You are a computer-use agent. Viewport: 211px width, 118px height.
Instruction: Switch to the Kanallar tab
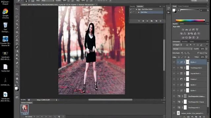185,42
